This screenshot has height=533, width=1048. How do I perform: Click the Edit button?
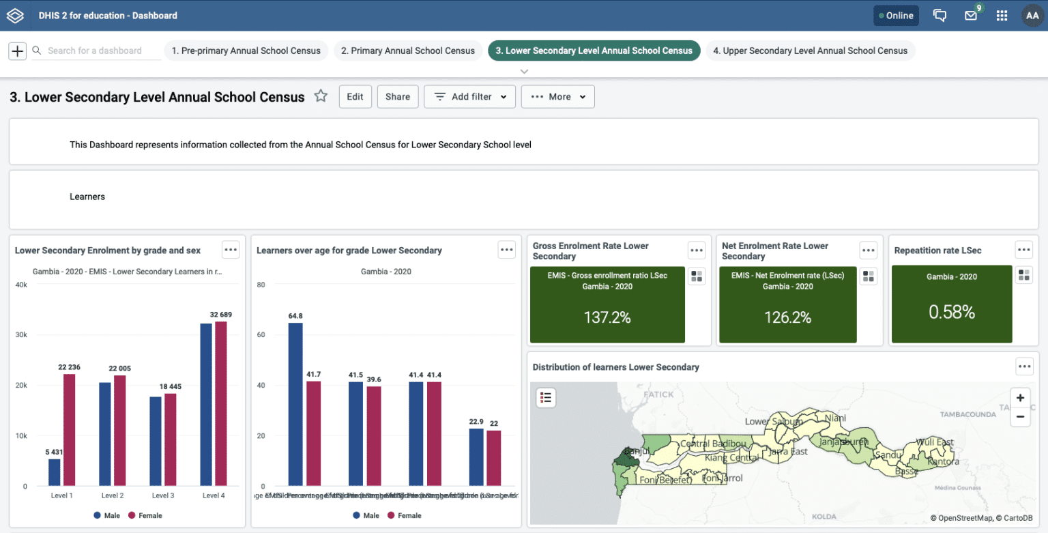click(x=355, y=97)
